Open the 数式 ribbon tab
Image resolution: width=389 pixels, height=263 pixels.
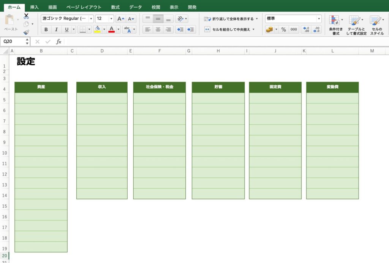115,7
